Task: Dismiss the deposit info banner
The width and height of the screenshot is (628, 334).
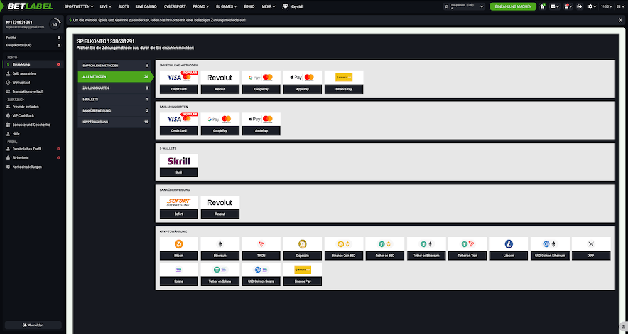Action: 620,20
